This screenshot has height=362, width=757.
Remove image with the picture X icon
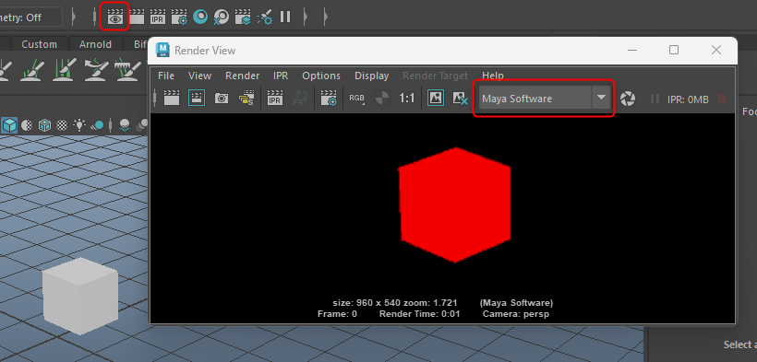pos(460,98)
